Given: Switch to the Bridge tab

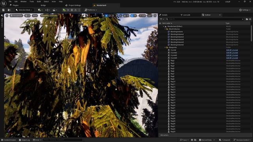Looking at the screenshot, I should [43, 5].
